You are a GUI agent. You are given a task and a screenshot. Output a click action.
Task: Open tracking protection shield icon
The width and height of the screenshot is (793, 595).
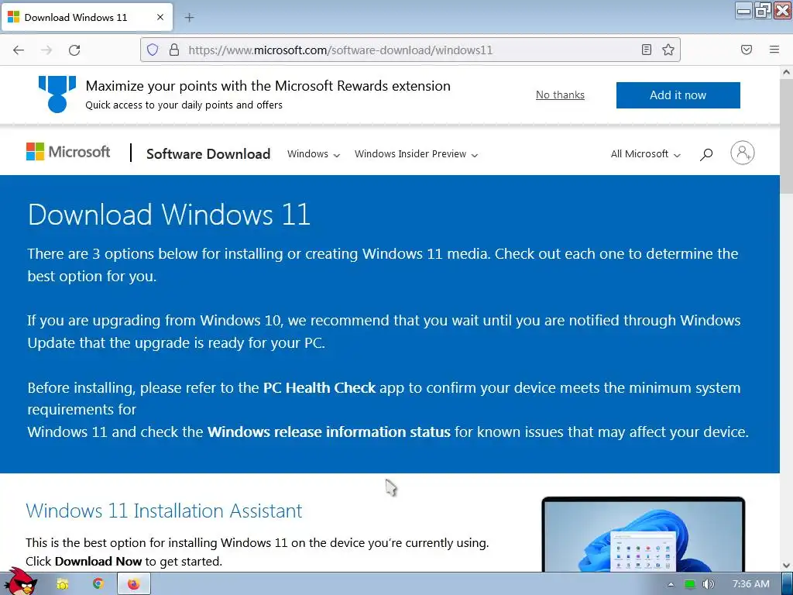click(x=153, y=50)
